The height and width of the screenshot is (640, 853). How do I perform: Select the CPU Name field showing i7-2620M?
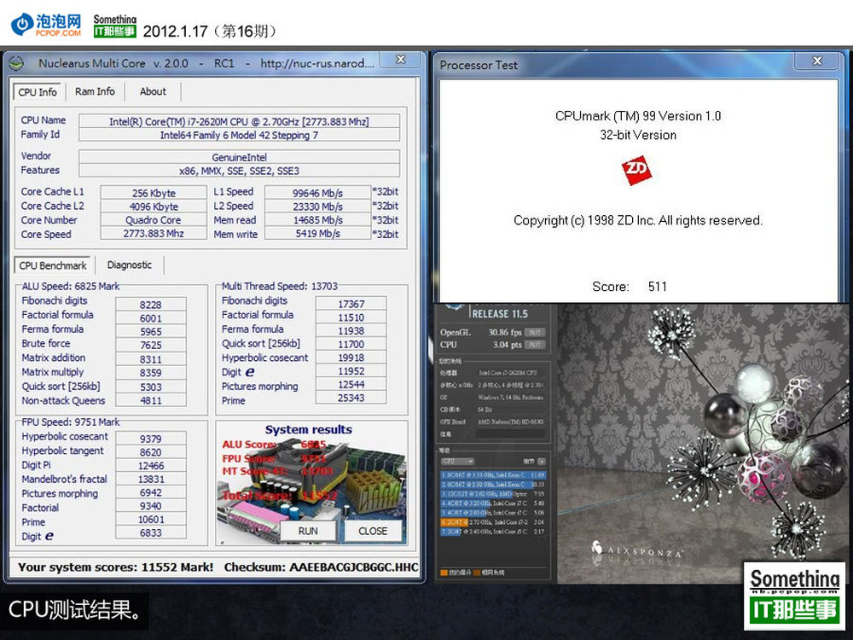coord(240,121)
